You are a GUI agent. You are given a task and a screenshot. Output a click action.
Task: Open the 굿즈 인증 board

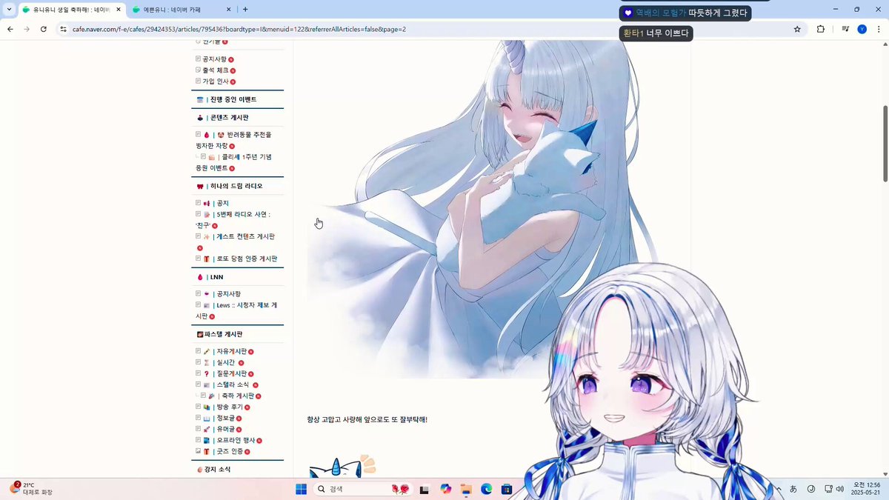pyautogui.click(x=229, y=451)
